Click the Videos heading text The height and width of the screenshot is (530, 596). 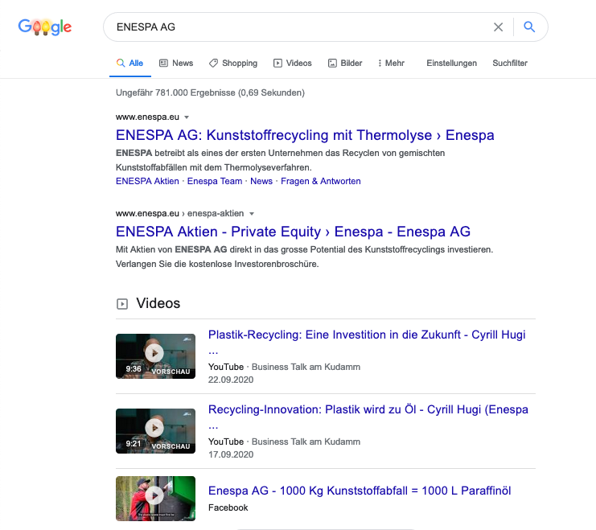pyautogui.click(x=158, y=303)
